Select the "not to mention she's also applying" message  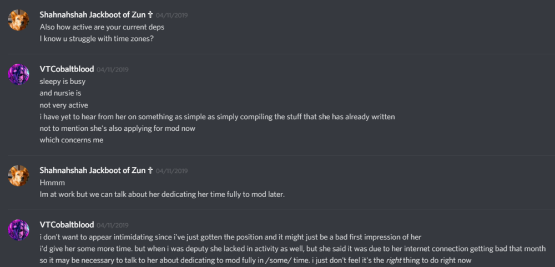pos(117,129)
